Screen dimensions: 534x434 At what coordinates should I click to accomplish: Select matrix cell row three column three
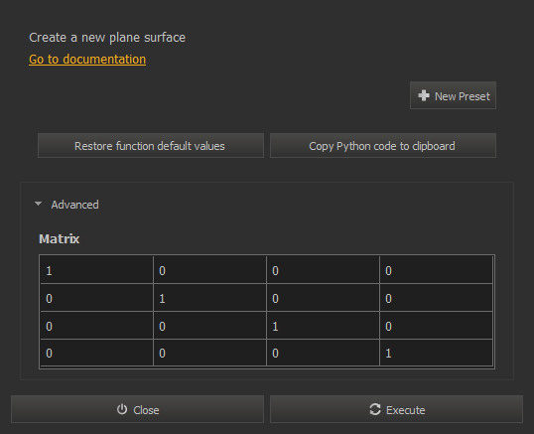click(x=323, y=326)
